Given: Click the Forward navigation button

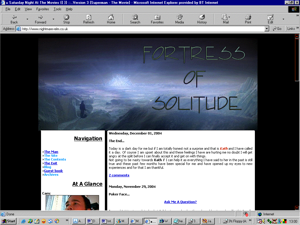Looking at the screenshot, I should pyautogui.click(x=40, y=19).
